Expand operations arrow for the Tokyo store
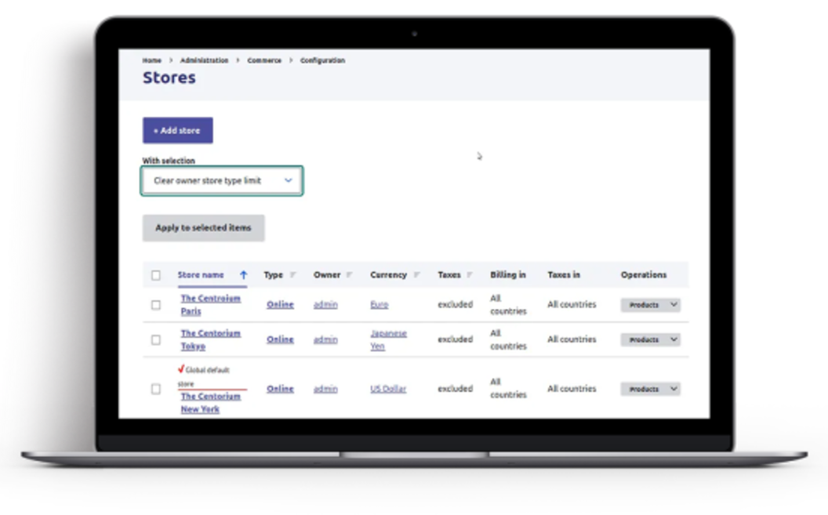The width and height of the screenshot is (828, 515). pos(674,340)
